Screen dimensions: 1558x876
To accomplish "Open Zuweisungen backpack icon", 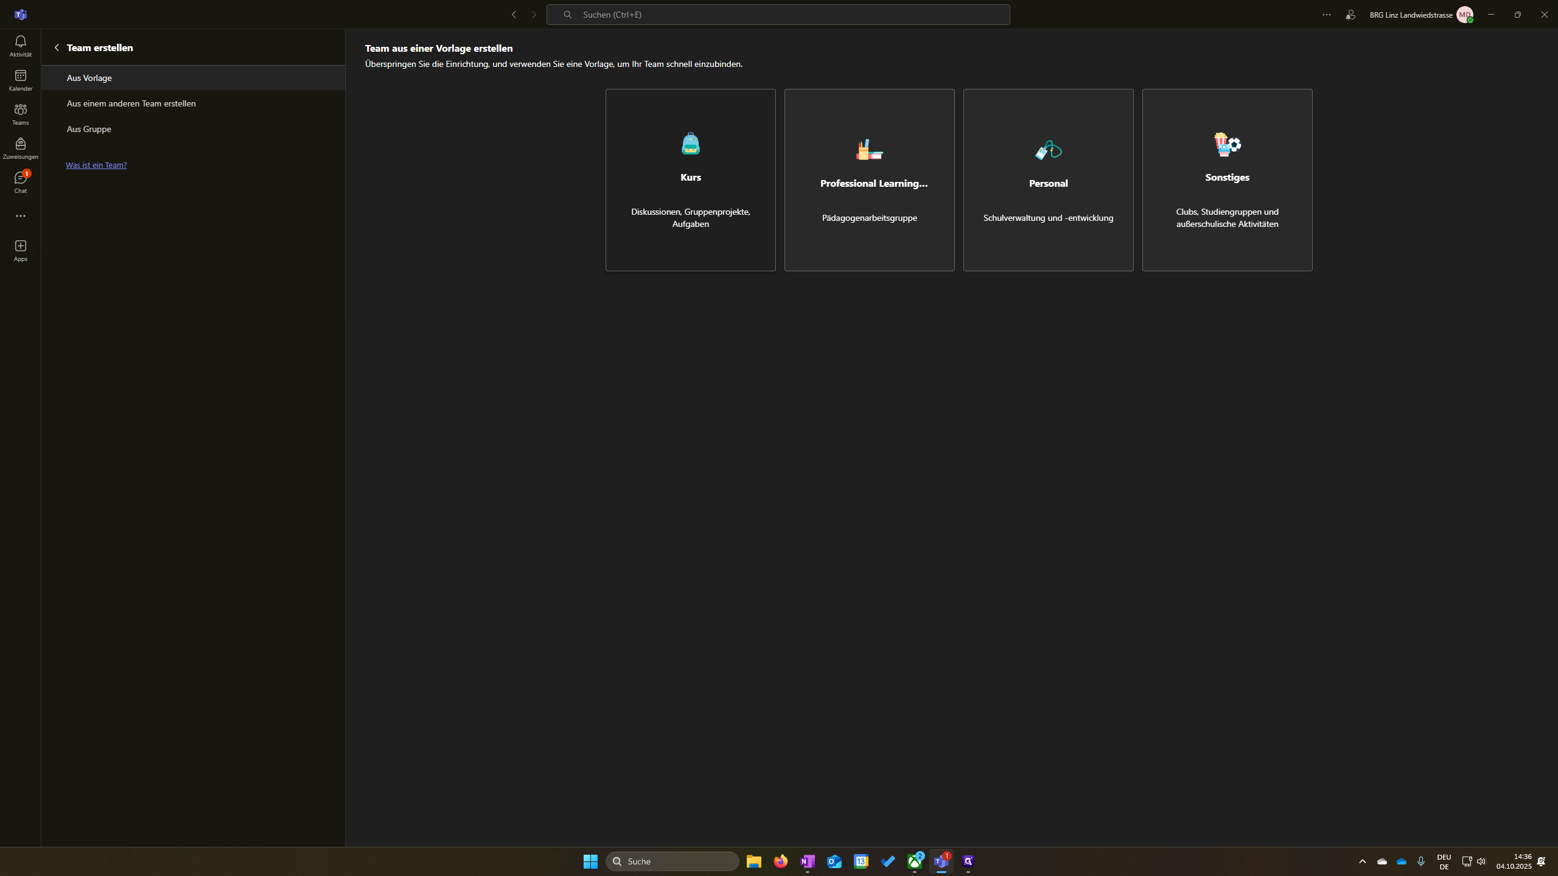I will 20,148.
